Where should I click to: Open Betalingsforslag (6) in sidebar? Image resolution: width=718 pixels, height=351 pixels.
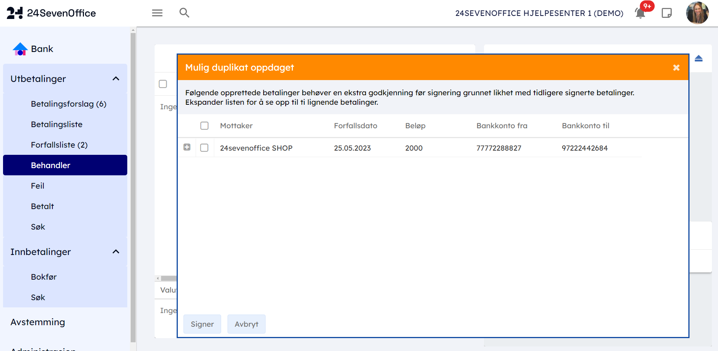68,104
